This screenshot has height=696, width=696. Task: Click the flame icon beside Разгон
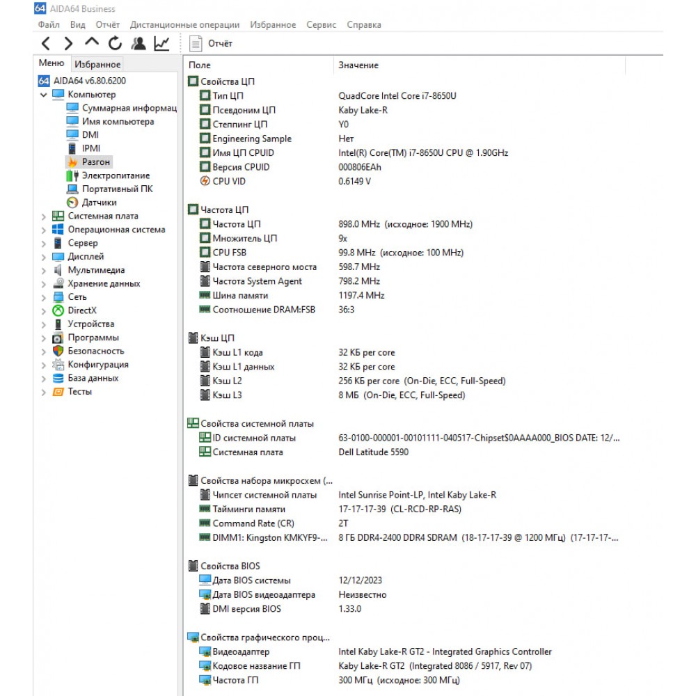click(73, 162)
